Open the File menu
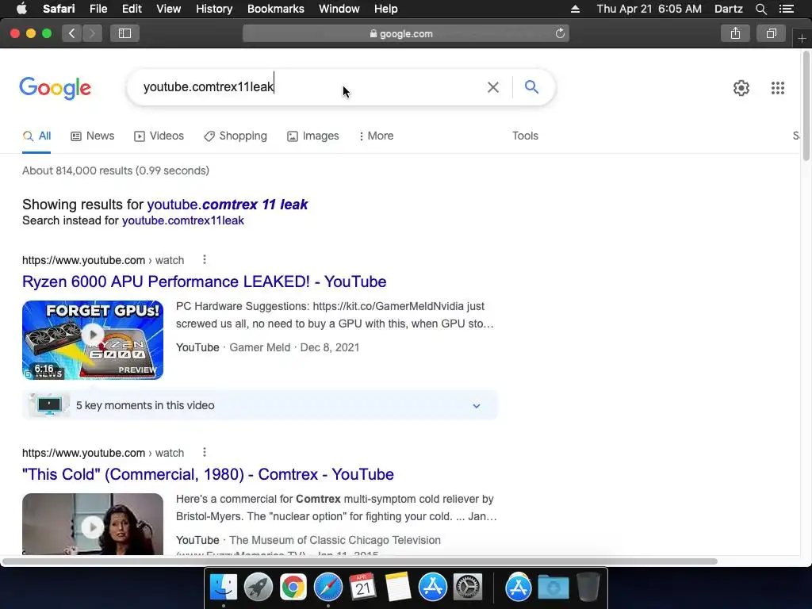 [x=98, y=9]
